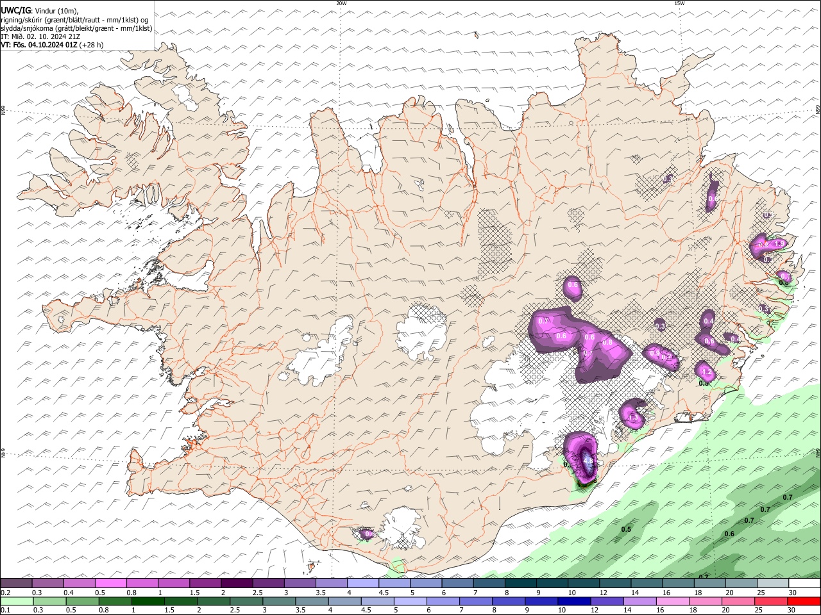Click the 15W longitude label
This screenshot has height=615, width=821.
(x=679, y=3)
